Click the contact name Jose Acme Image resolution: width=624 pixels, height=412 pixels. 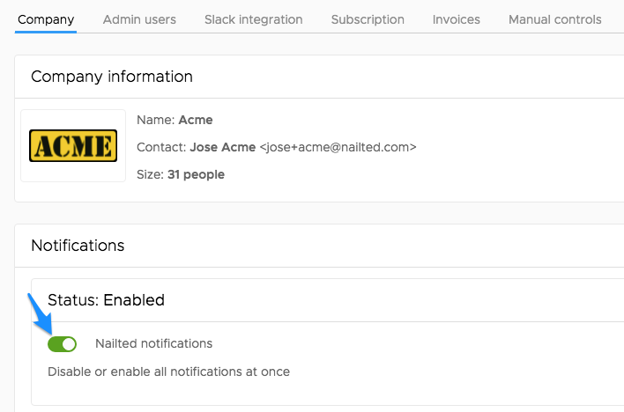(222, 147)
